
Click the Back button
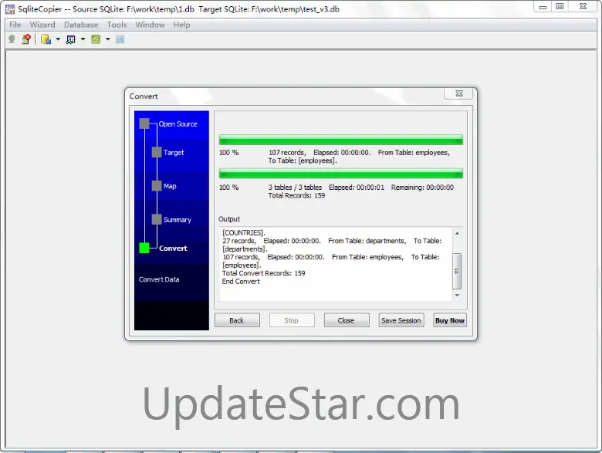pyautogui.click(x=237, y=320)
